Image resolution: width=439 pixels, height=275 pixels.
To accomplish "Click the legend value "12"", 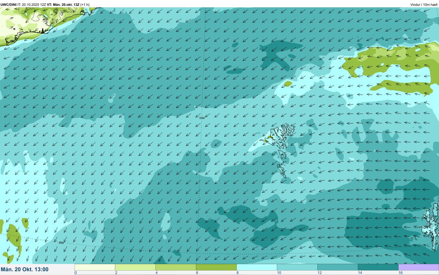I will pos(320,273).
